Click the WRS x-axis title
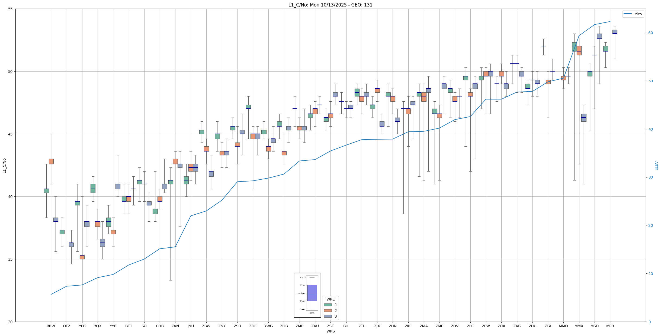 (x=330, y=331)
